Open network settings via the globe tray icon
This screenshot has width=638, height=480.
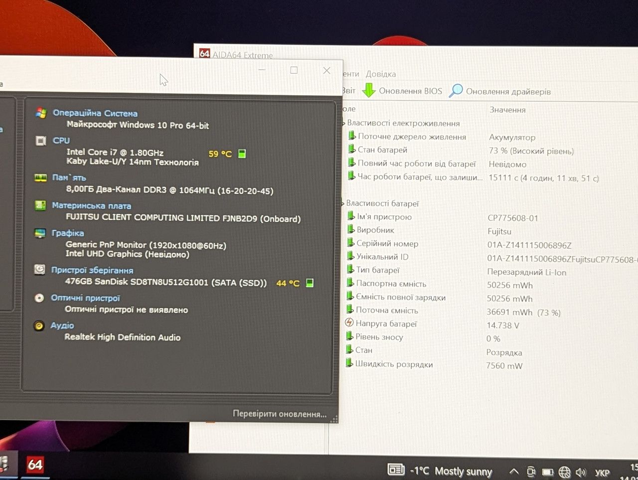(x=564, y=472)
